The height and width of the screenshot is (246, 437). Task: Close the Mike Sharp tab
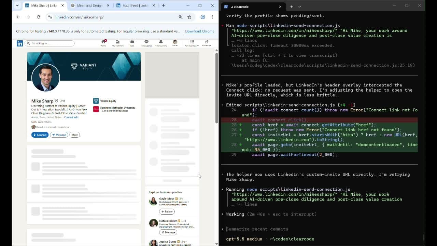[62, 5]
